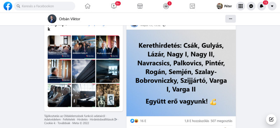Open the Adatvédelem footer link
Viewport: 280px width, 128px height.
coord(52,119)
